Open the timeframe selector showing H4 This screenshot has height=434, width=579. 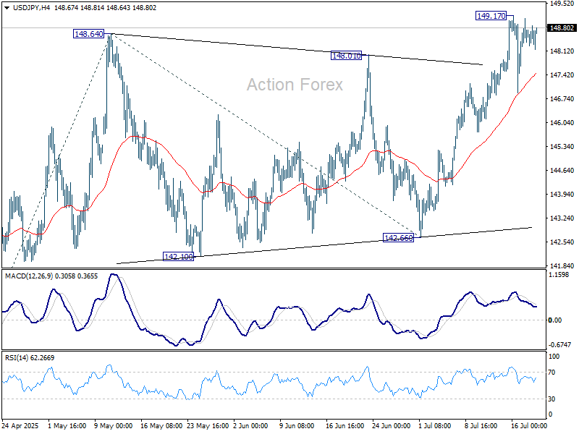(x=45, y=9)
